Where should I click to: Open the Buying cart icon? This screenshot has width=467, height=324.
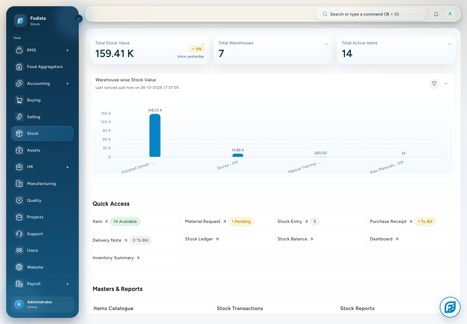pos(19,100)
